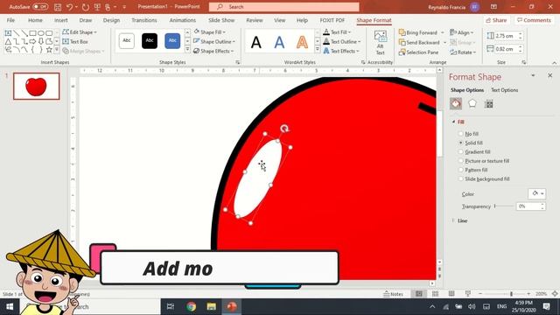Switch to Text Options in Format Shape
Image resolution: width=560 pixels, height=315 pixels.
[x=504, y=90]
